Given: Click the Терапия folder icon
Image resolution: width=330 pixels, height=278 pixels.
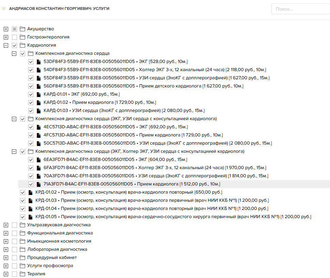Looking at the screenshot, I should coord(22,274).
